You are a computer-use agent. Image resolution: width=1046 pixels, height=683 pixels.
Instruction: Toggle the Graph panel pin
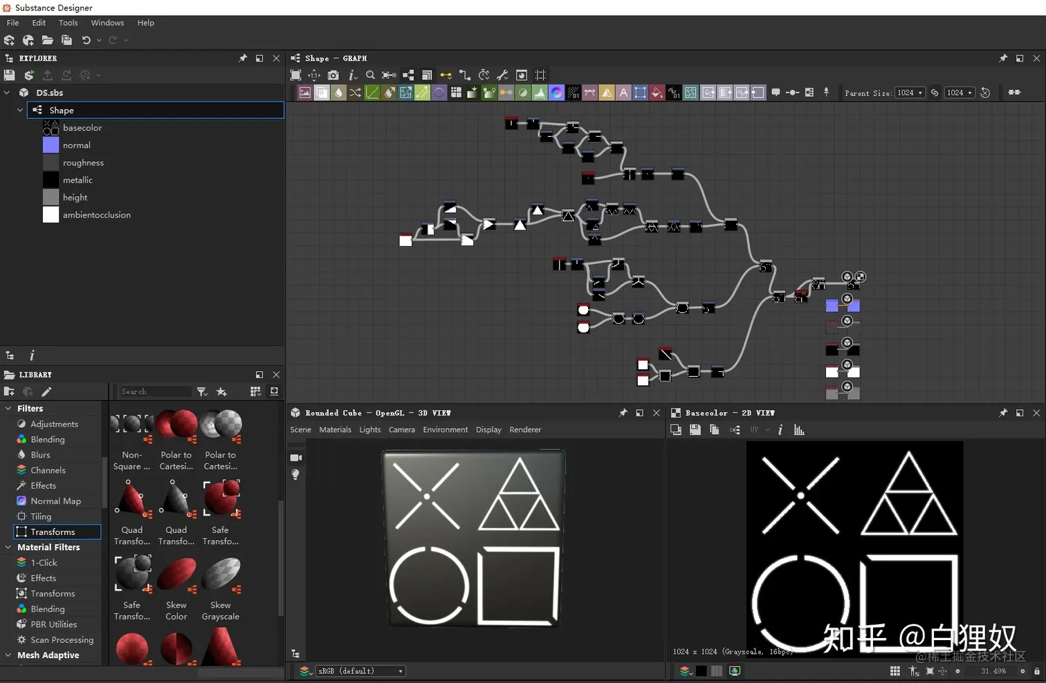(1003, 59)
